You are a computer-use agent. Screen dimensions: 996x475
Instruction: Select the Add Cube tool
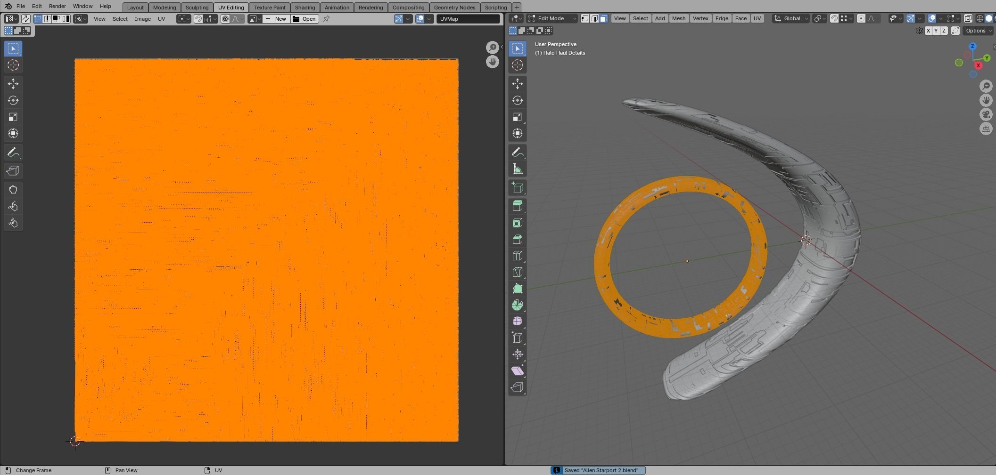tap(518, 188)
